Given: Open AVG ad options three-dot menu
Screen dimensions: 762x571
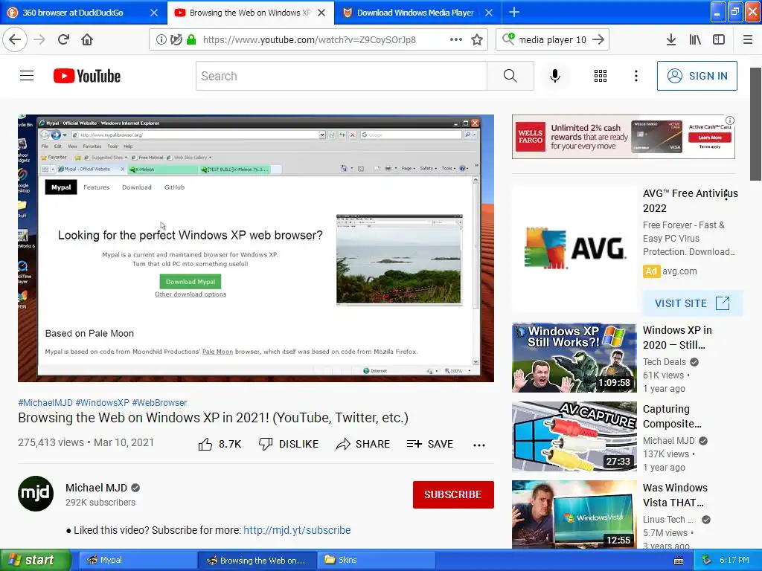Looking at the screenshot, I should tap(726, 195).
